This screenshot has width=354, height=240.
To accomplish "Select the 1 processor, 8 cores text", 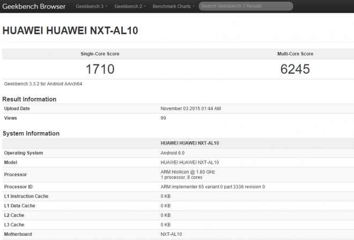I will [x=181, y=177].
